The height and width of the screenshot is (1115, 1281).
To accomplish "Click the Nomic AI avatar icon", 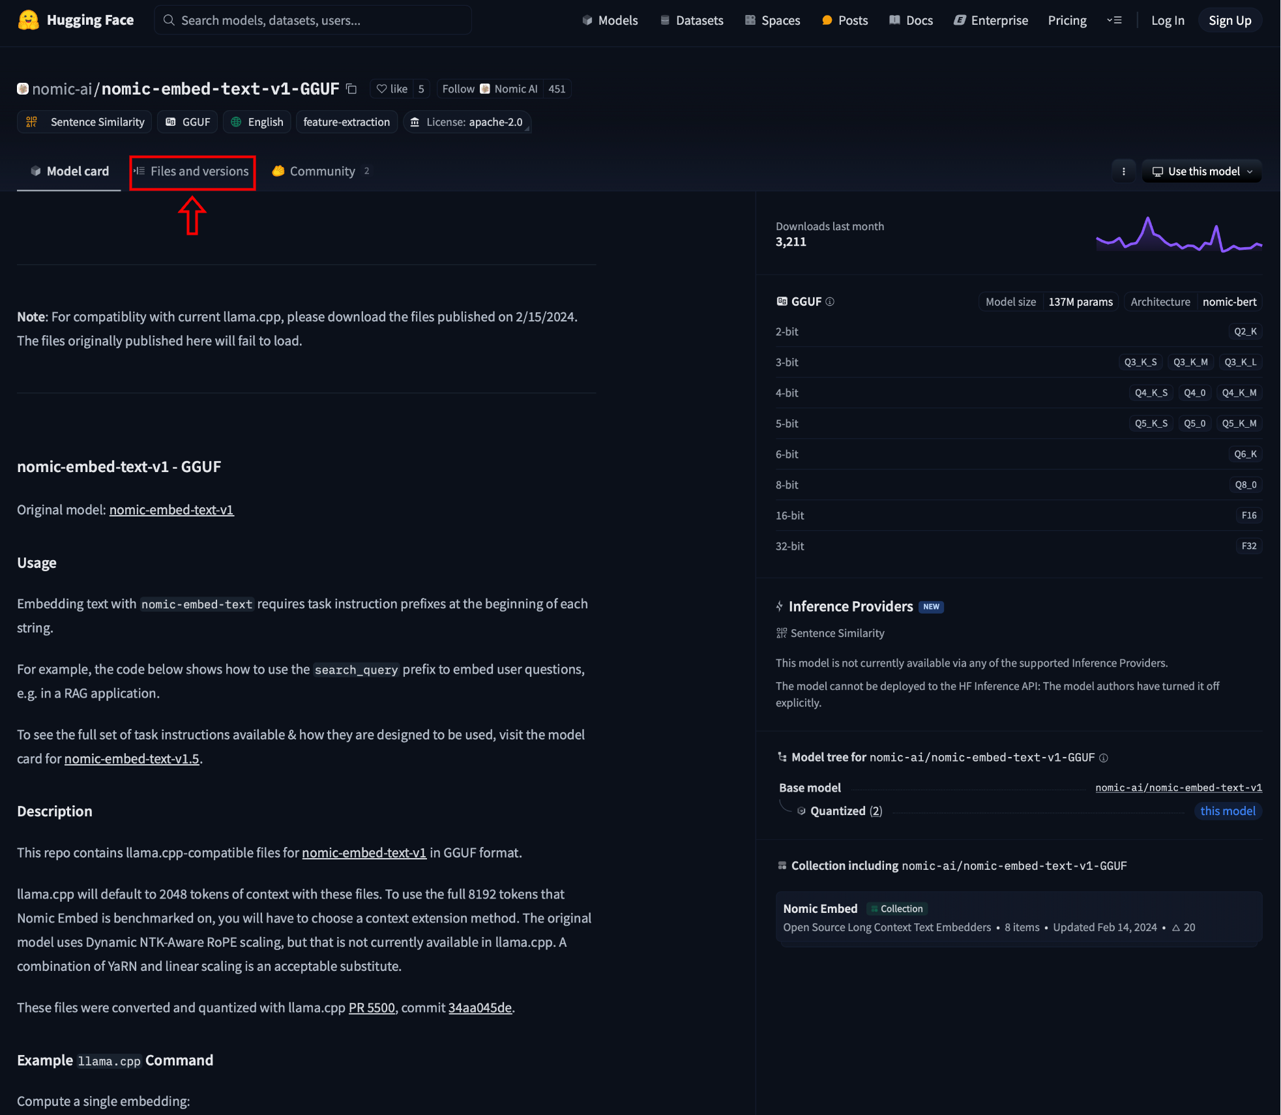I will [x=485, y=89].
